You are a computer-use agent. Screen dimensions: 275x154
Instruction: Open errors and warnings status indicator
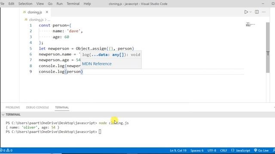tap(6, 150)
